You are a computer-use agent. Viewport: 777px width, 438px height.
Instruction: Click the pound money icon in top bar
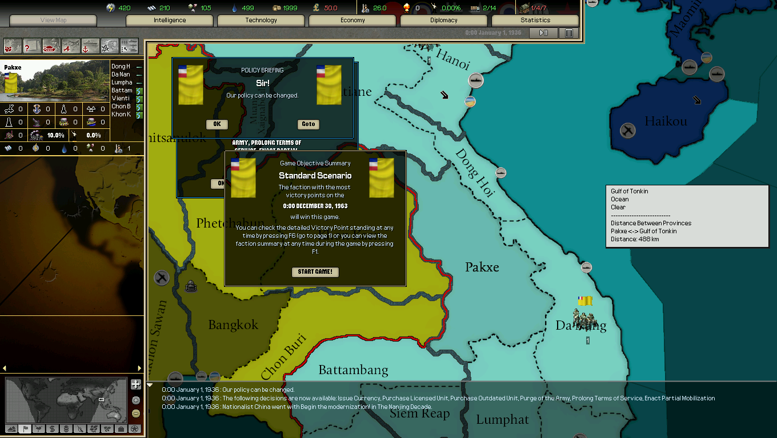coord(317,8)
